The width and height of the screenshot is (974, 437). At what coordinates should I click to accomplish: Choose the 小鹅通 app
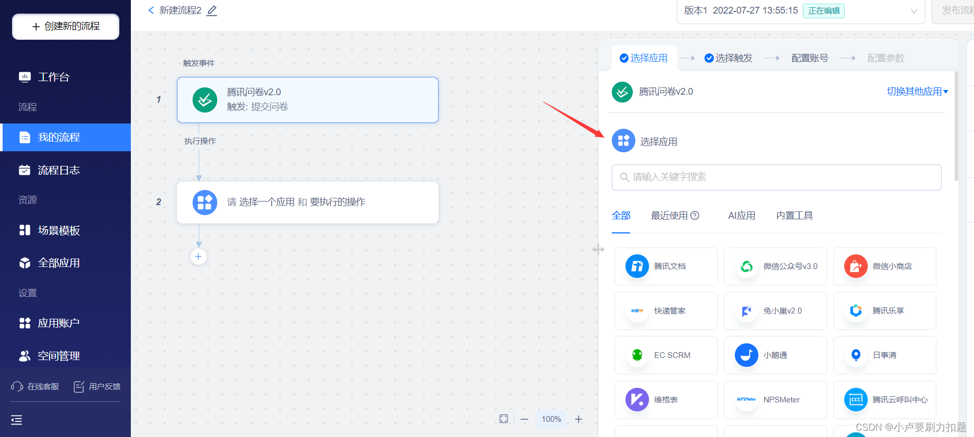point(776,355)
